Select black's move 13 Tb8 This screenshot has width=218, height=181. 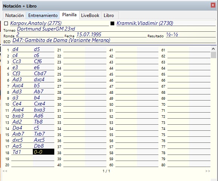click(x=38, y=122)
